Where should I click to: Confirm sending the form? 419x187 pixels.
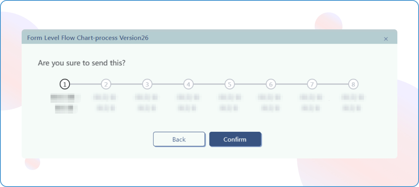pos(235,139)
